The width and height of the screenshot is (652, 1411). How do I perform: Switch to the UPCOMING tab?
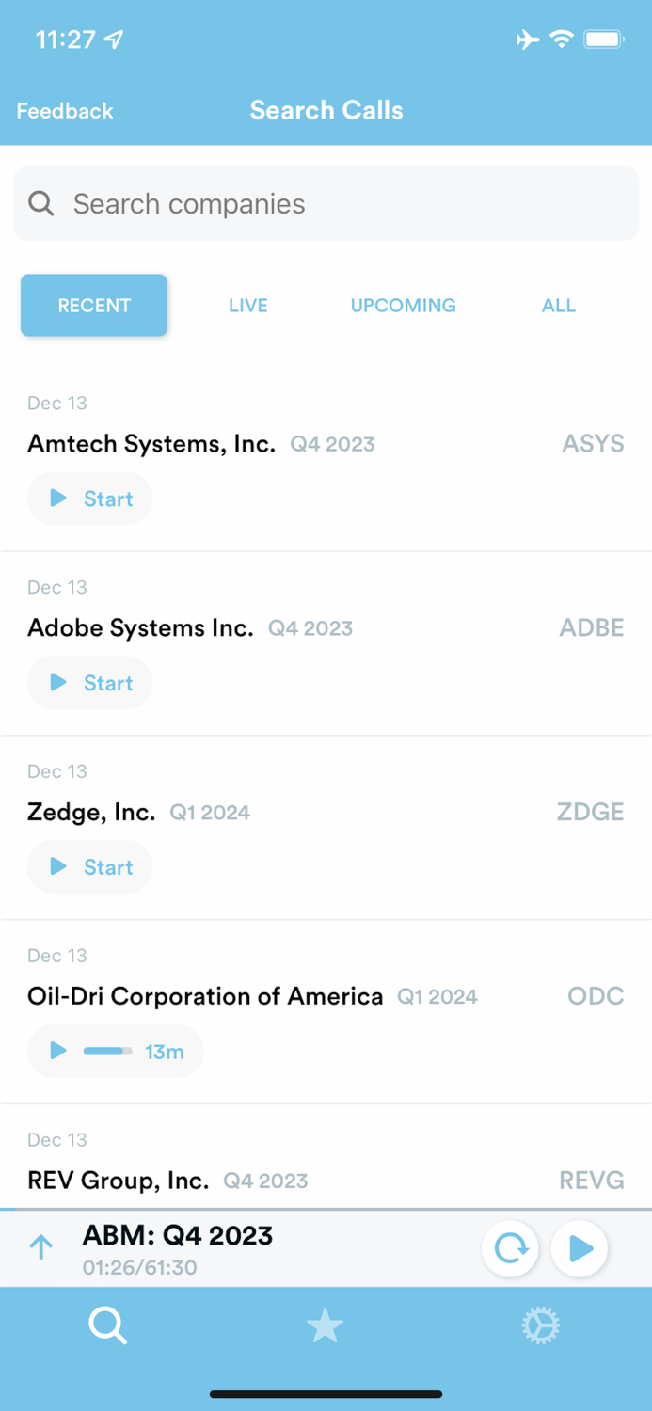click(403, 305)
